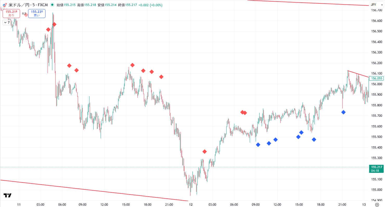Select the rightmost blue diamond marker near 21:00
385x207 pixels.
[x=343, y=112]
